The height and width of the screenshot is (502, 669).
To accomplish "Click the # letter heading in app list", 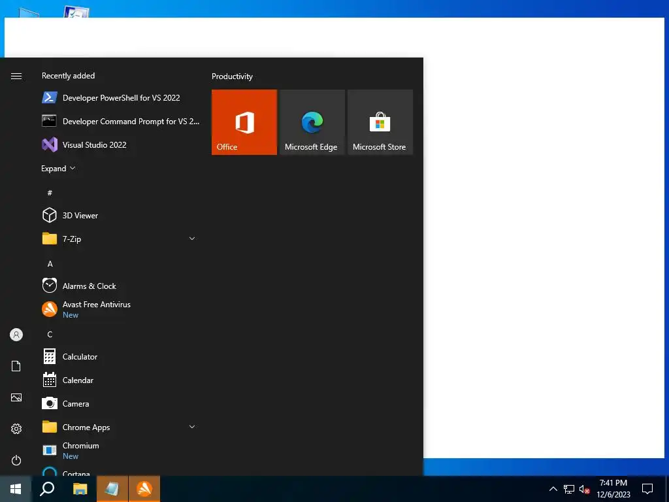I will click(50, 193).
